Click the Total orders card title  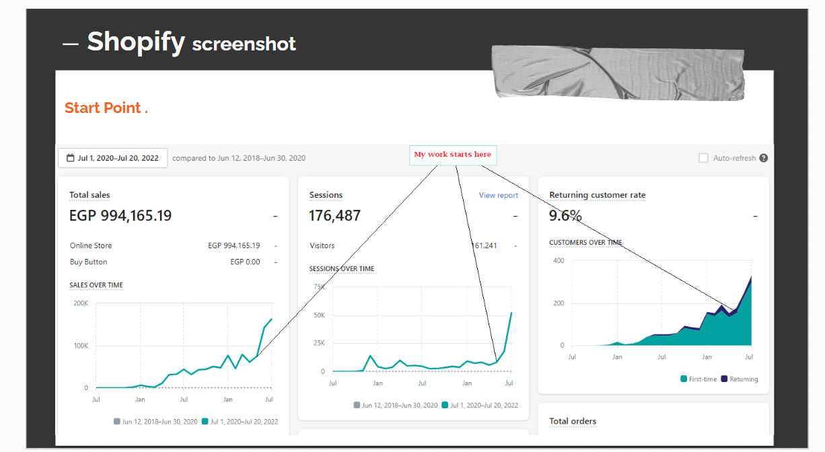573,421
